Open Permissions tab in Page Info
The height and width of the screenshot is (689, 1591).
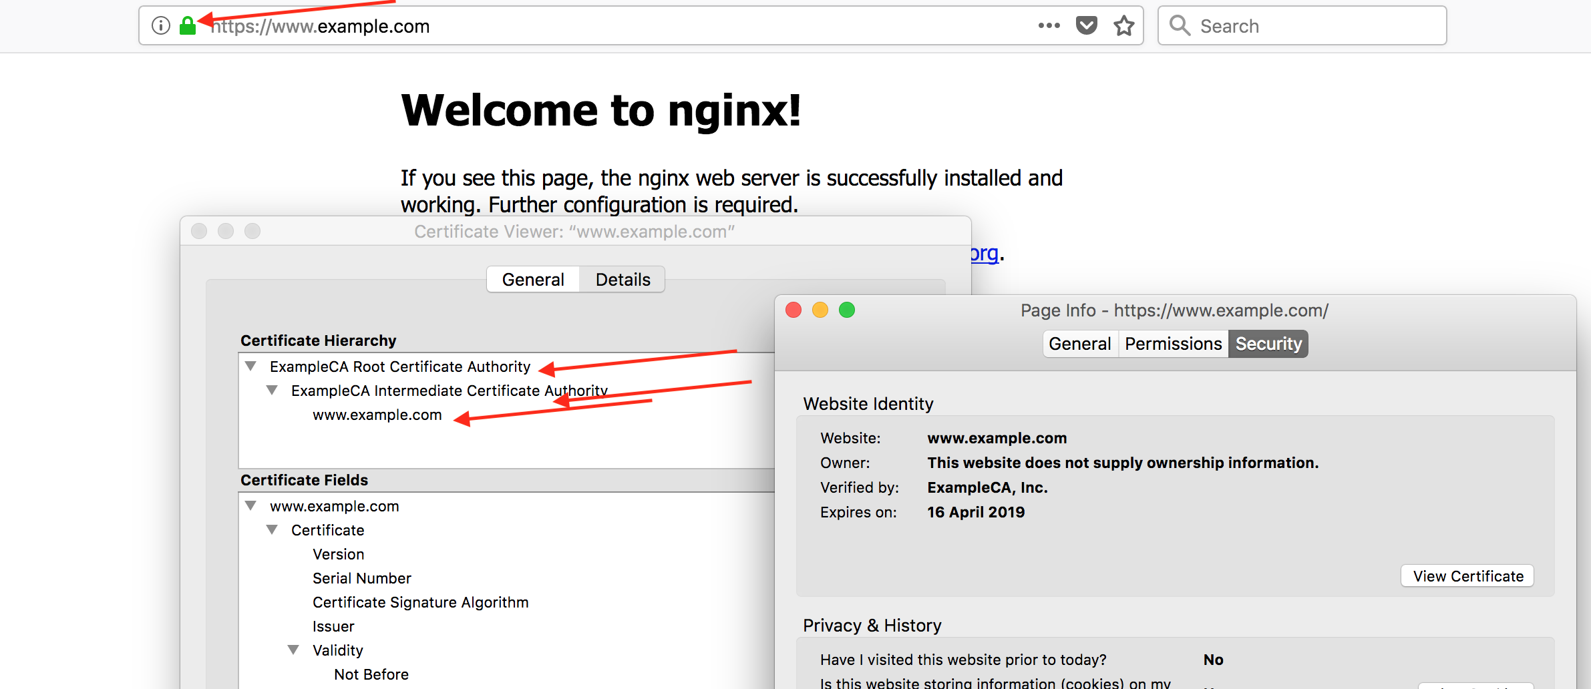1174,344
